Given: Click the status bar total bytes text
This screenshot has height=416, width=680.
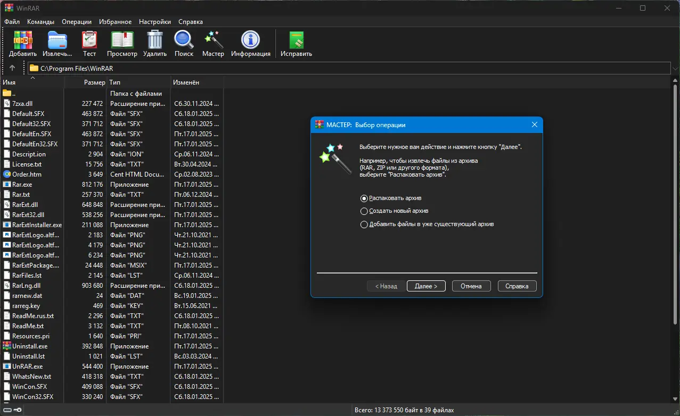Looking at the screenshot, I should [404, 410].
